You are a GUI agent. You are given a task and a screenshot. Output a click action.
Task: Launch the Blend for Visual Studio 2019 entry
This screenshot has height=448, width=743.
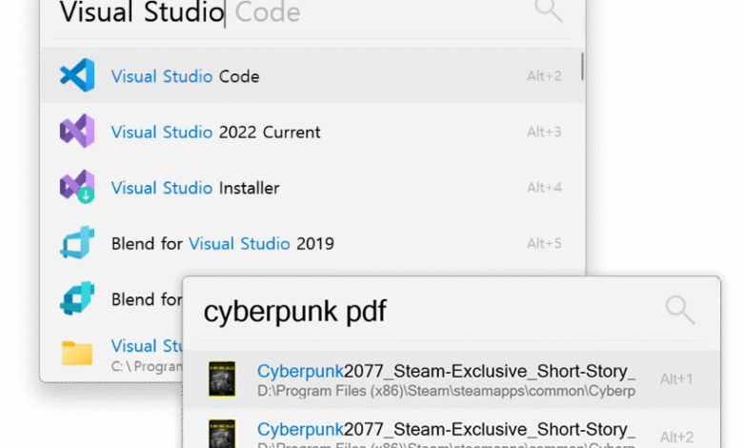[222, 244]
